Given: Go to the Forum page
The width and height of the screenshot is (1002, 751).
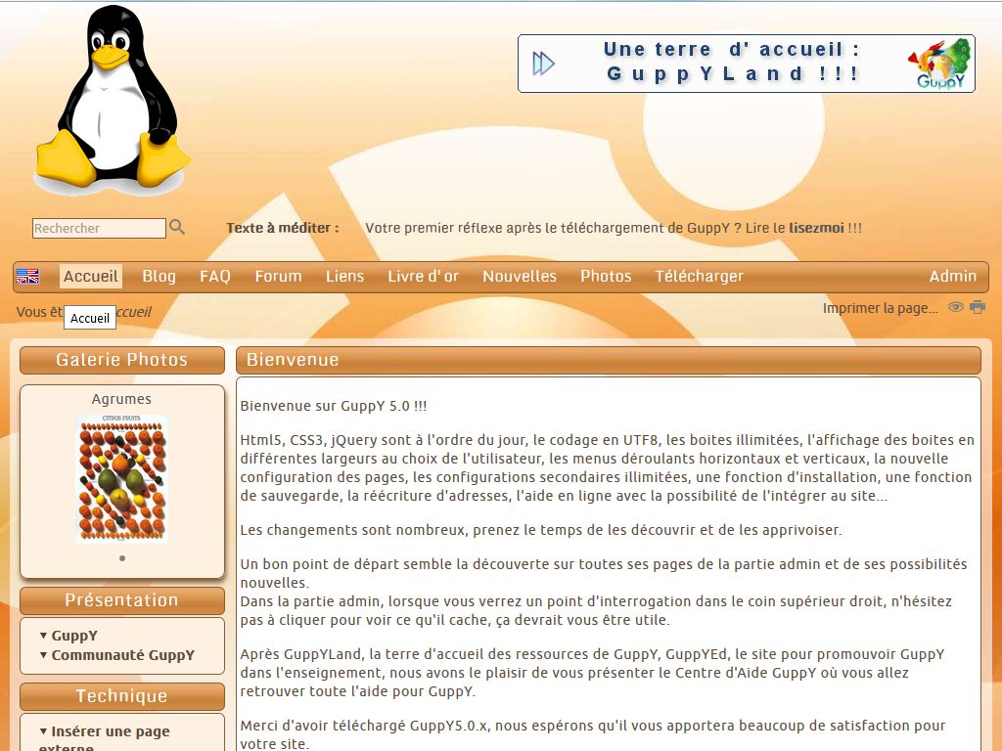Looking at the screenshot, I should (x=278, y=277).
